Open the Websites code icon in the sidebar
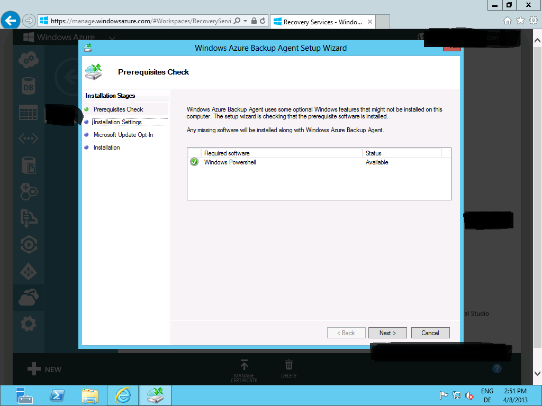Image resolution: width=542 pixels, height=406 pixels. coord(28,139)
